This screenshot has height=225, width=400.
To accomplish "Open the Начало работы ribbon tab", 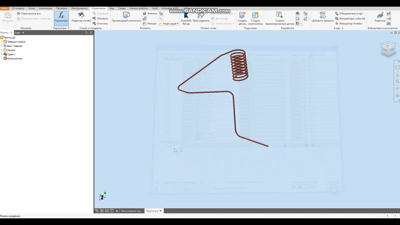I will coord(139,8).
